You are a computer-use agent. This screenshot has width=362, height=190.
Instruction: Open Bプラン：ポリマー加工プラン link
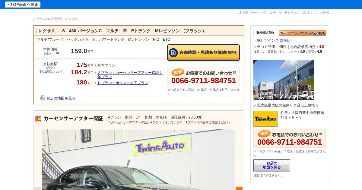point(123,83)
